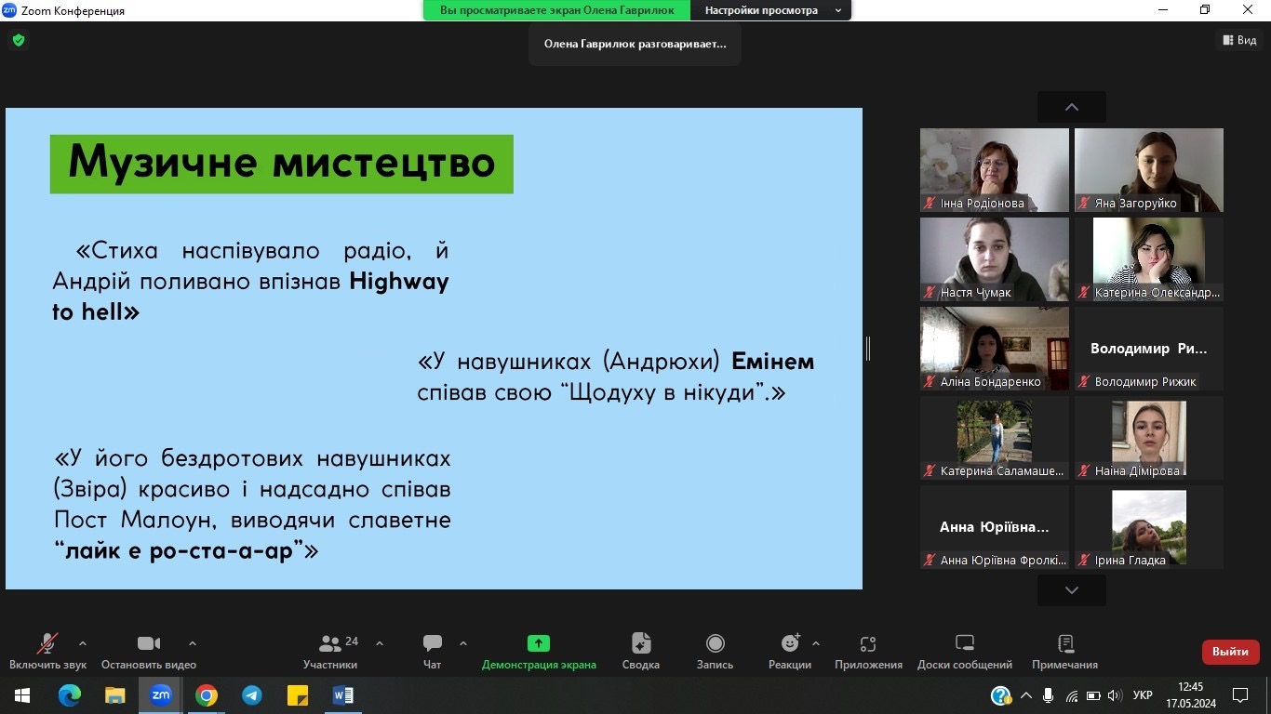Click the Пост Малоун quote on the slide

click(252, 505)
